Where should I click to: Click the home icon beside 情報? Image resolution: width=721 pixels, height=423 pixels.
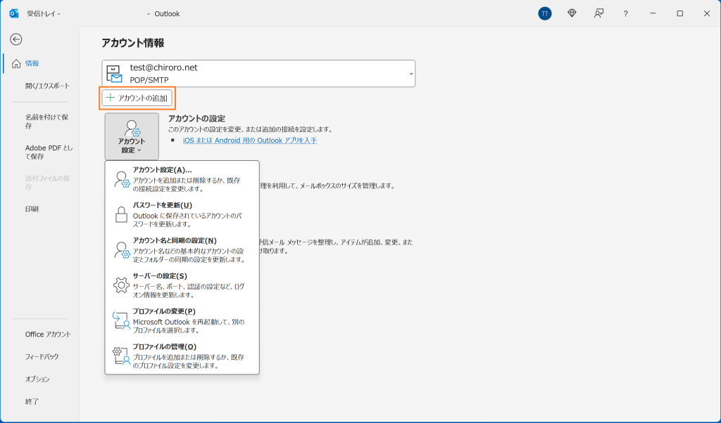(x=16, y=64)
